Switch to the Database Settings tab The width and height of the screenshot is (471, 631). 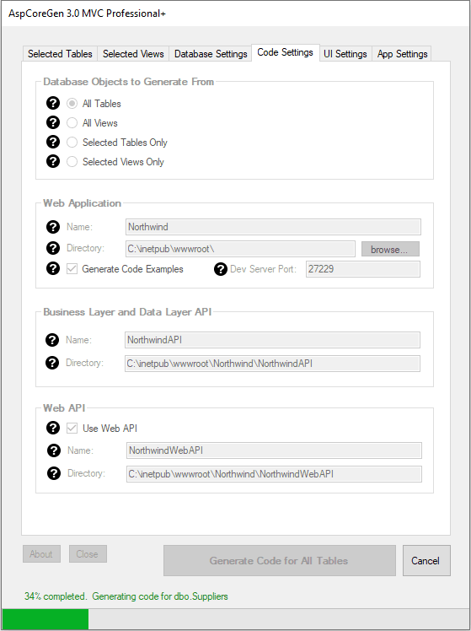(x=211, y=54)
